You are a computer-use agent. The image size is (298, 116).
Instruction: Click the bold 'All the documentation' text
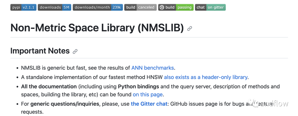pyautogui.click(x=49, y=87)
